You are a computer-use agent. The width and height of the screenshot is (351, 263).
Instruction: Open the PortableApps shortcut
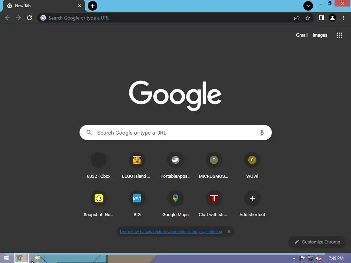point(175,166)
